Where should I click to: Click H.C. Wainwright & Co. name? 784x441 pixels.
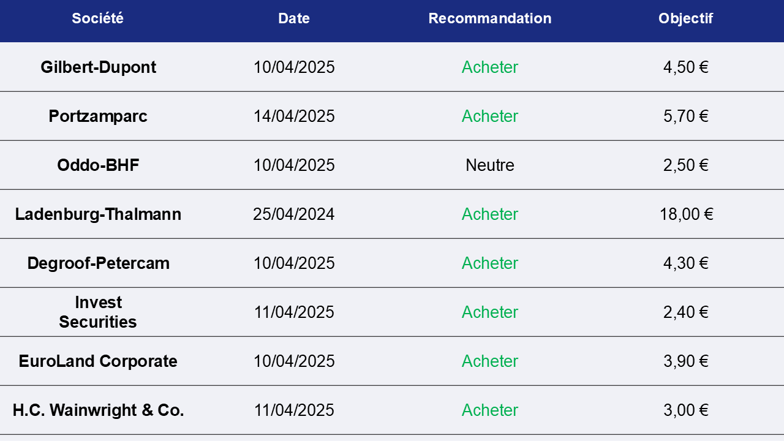98,410
